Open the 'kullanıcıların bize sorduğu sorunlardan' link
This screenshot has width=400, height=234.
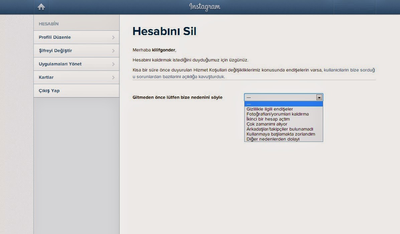coord(349,70)
